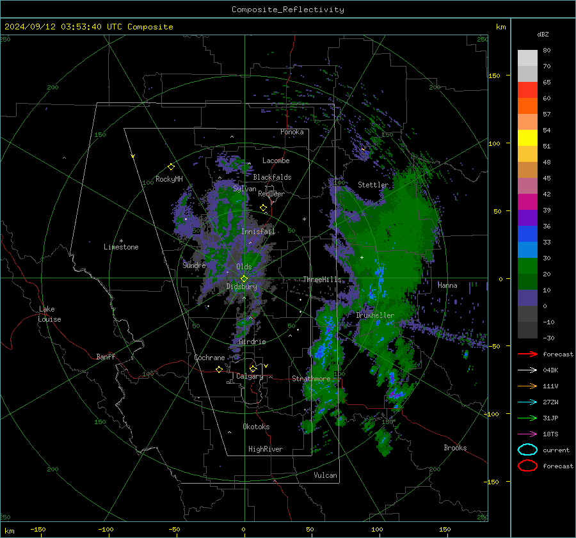Select the magenta 18TS arrow icon
This screenshot has width=576, height=538.
[527, 434]
